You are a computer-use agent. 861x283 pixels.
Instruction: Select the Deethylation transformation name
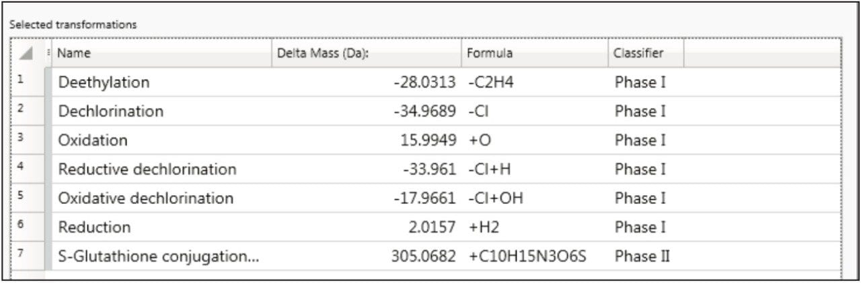tap(104, 82)
